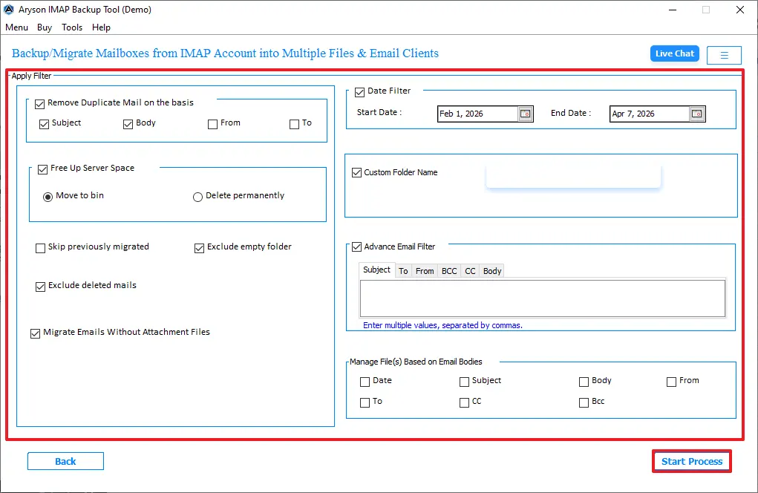
Task: Uncheck Body under Remove Duplicate Mail
Action: tap(128, 124)
